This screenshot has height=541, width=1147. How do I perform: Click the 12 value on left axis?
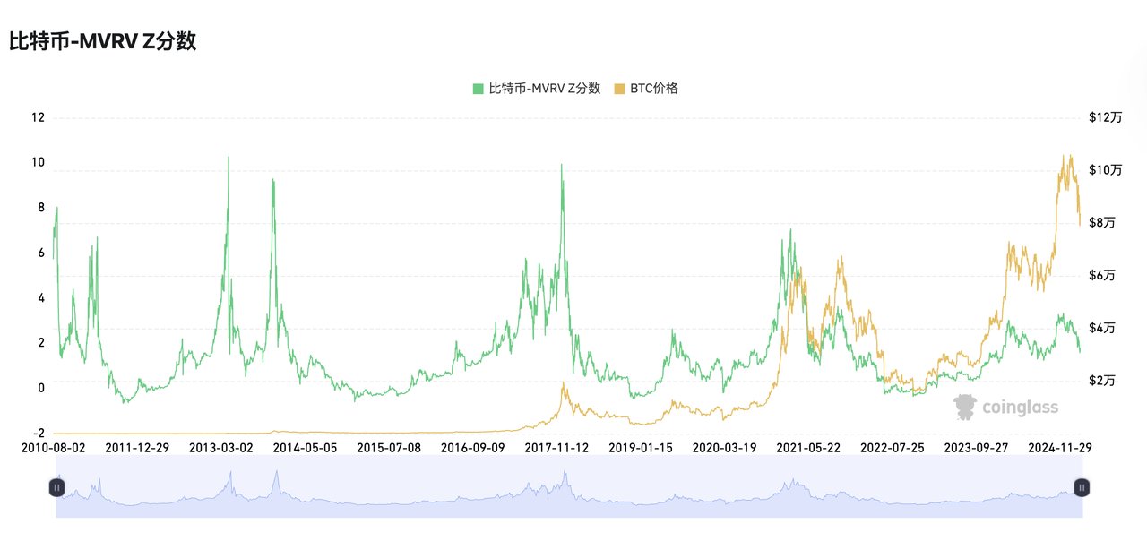point(38,117)
